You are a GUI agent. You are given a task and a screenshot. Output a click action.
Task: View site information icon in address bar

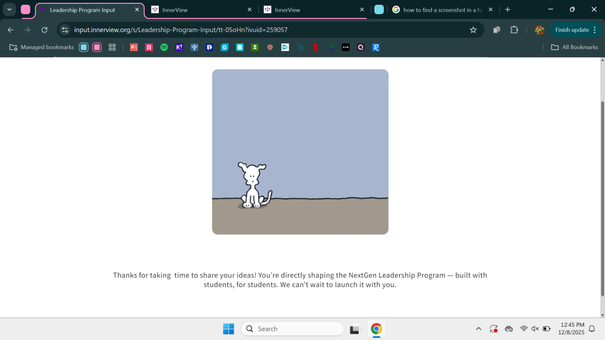(x=65, y=30)
